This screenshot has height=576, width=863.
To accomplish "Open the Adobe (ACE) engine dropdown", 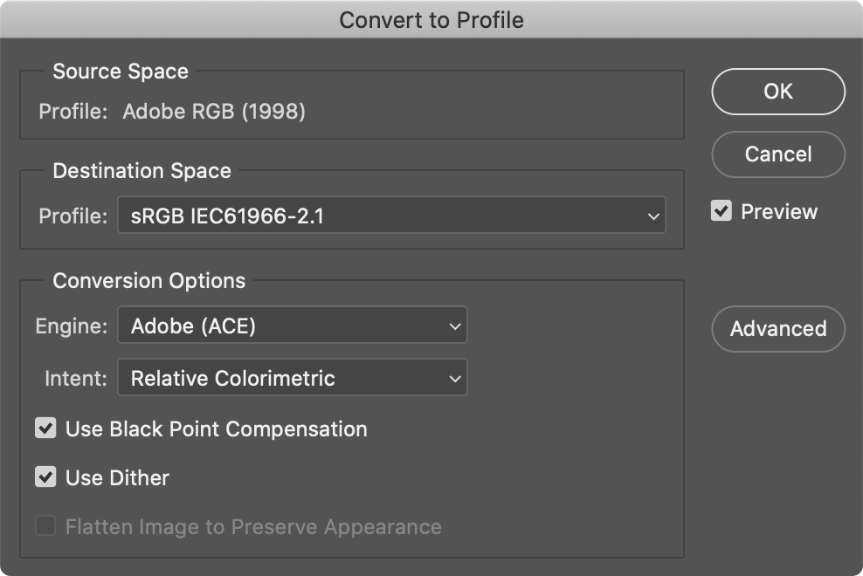I will tap(292, 326).
